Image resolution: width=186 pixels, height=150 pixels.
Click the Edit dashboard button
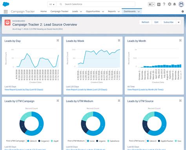(x=156, y=22)
